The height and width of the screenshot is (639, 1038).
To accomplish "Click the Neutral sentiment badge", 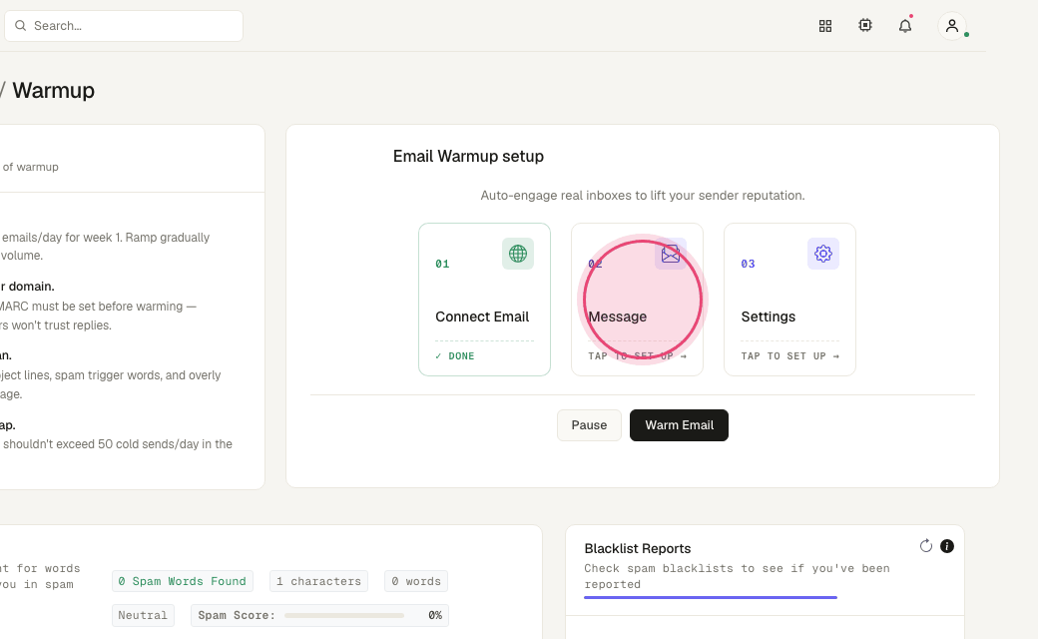I will pyautogui.click(x=143, y=616).
